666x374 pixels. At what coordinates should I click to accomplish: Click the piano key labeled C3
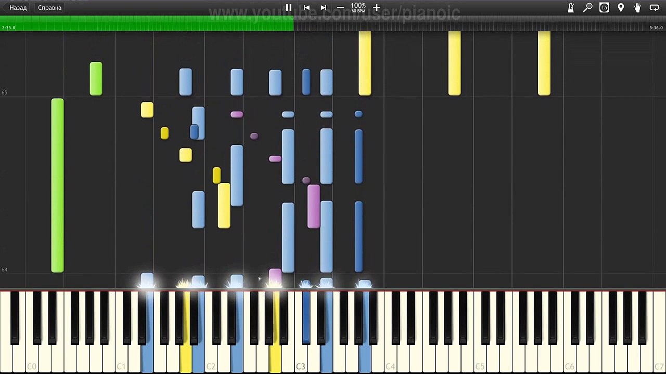pyautogui.click(x=300, y=358)
